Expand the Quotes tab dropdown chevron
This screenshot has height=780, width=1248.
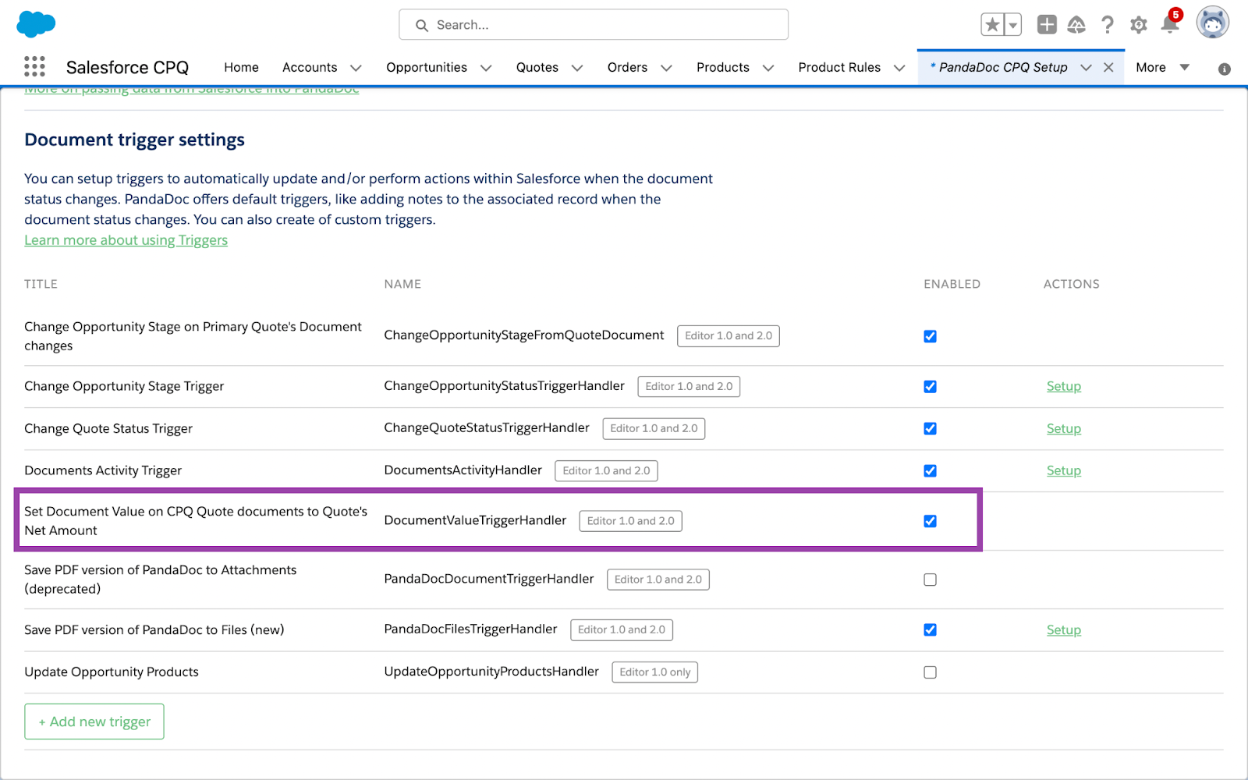pyautogui.click(x=577, y=68)
